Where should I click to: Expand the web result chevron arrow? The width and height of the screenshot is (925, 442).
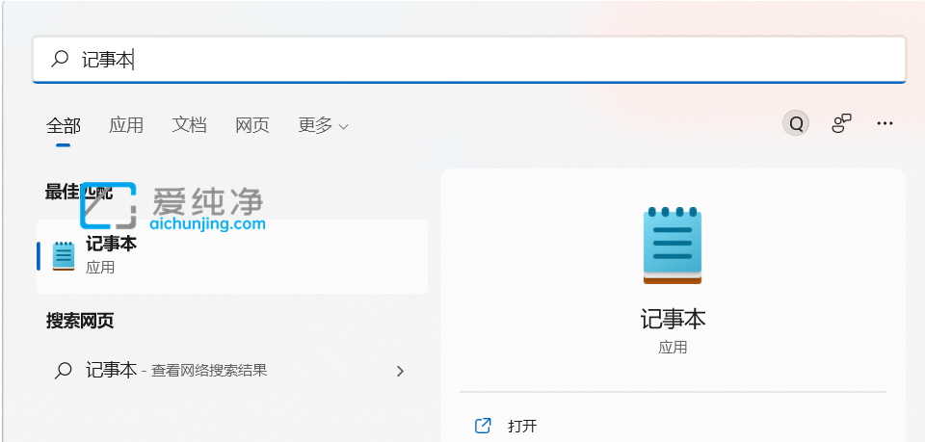pos(401,371)
